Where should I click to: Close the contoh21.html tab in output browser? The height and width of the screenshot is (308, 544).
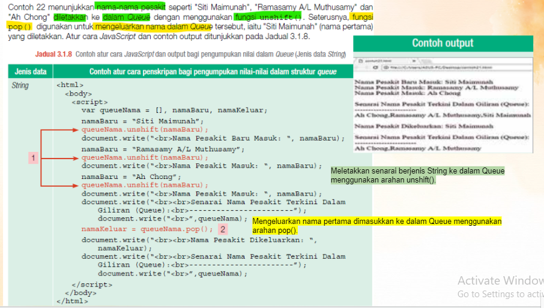point(414,61)
